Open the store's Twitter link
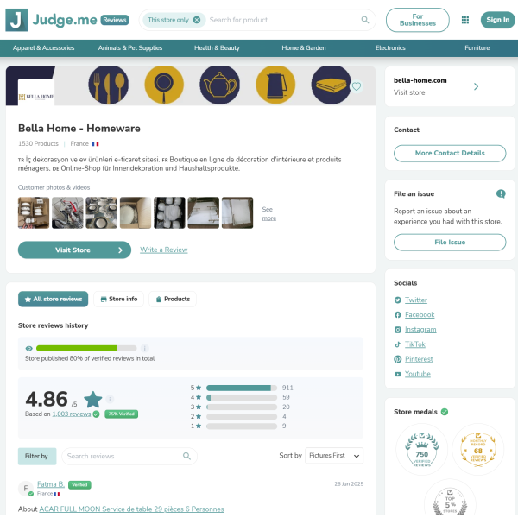Viewport: 518px width, 518px height. 416,300
